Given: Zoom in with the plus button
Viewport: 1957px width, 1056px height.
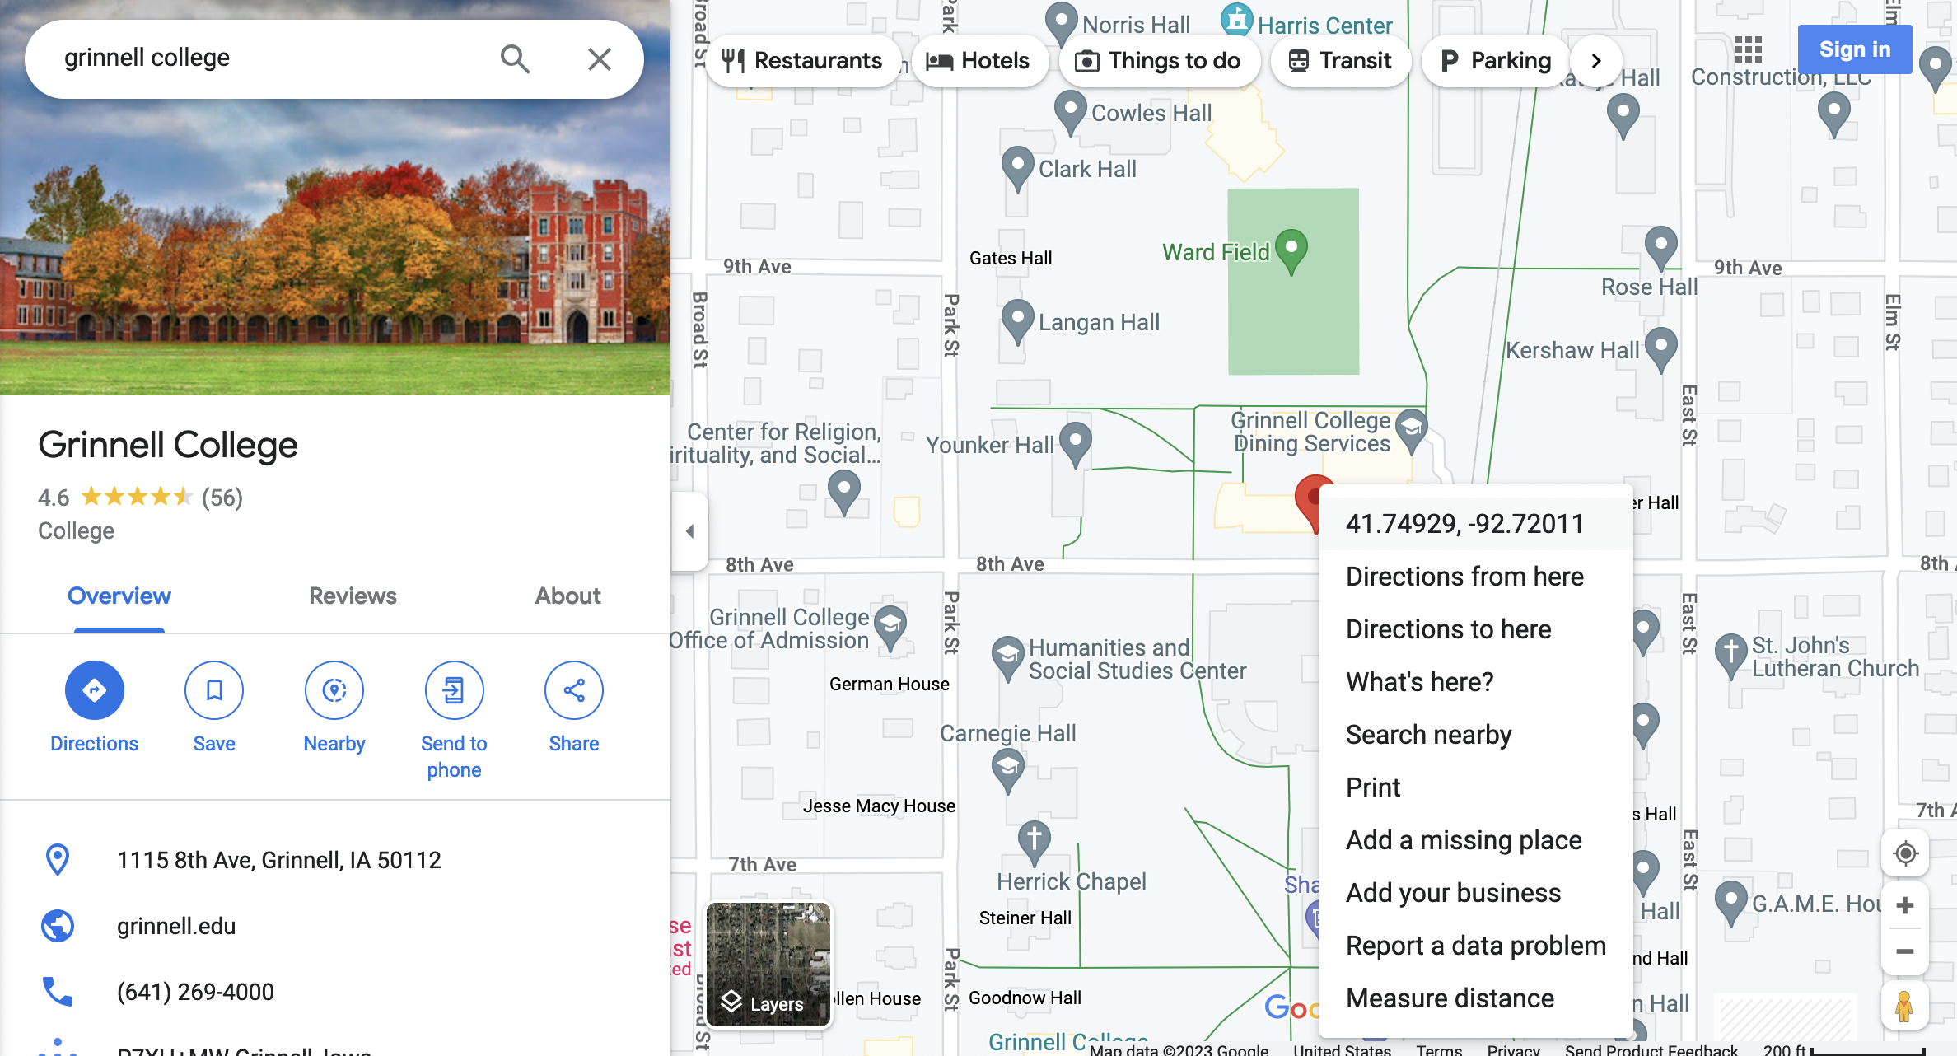Looking at the screenshot, I should coord(1905,905).
